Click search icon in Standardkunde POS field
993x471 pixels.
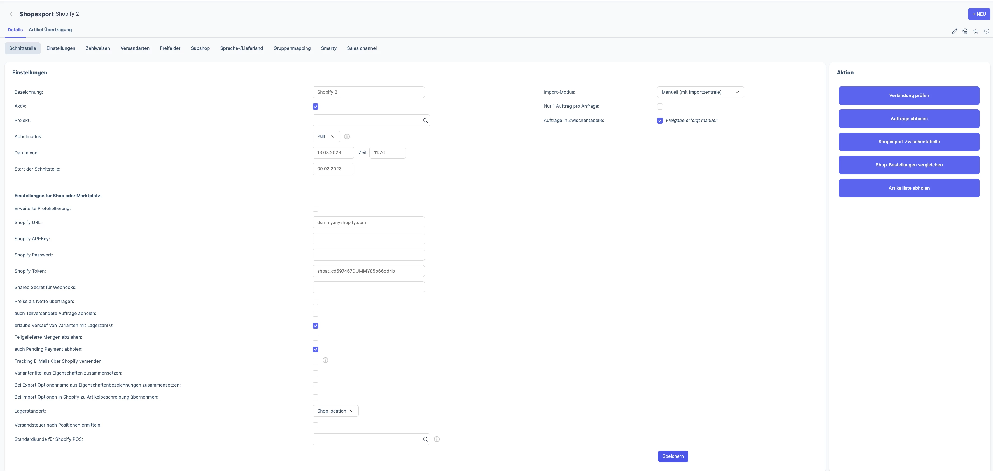click(x=425, y=439)
